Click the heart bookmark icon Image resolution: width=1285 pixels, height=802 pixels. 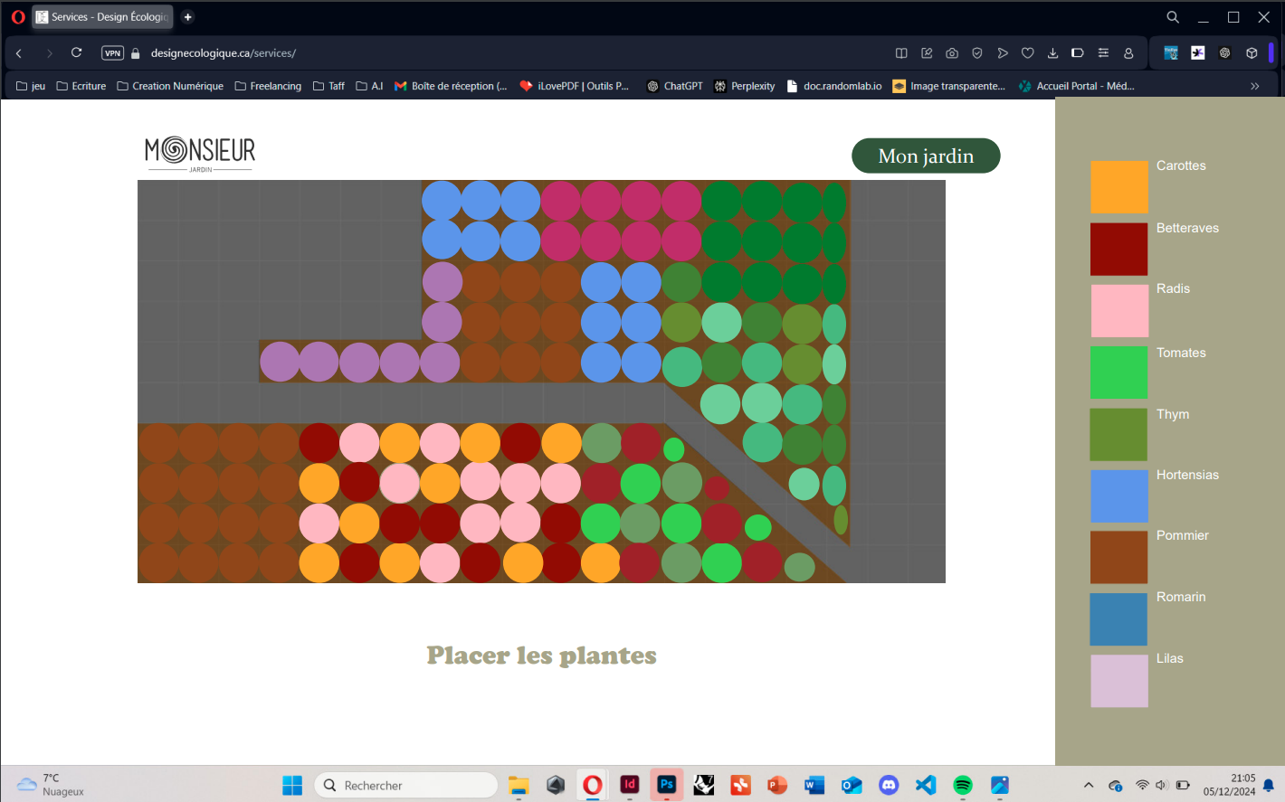pos(1027,53)
